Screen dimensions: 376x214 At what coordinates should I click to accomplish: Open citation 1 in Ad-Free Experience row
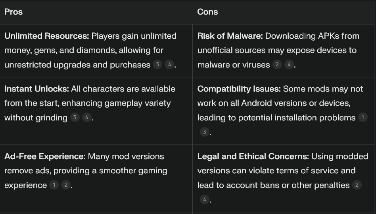point(54,185)
